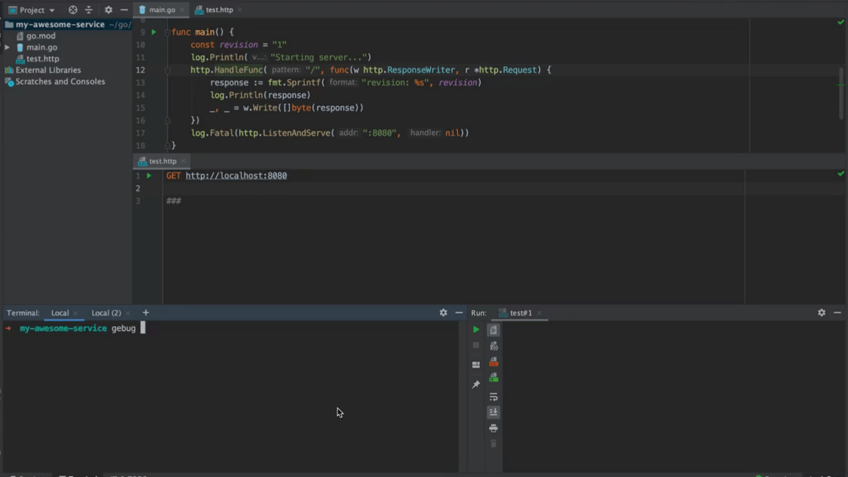Add a new terminal session tab

145,313
